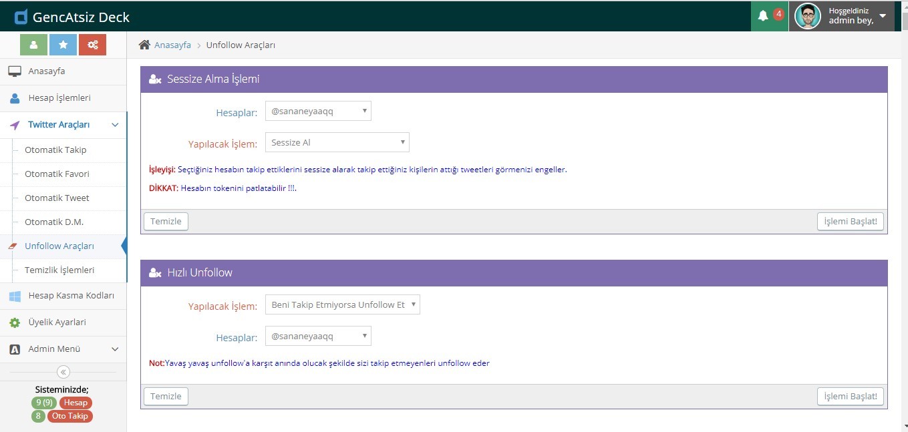
Task: Open Beni Takip Etmiyorsa Unfollow Et dropdown
Action: tap(342, 304)
